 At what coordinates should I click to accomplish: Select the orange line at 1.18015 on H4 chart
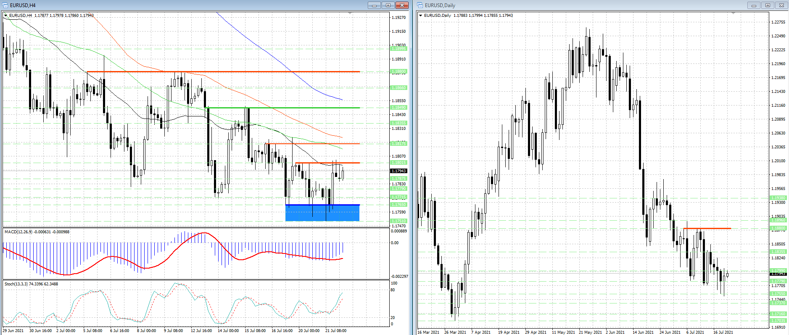[327, 163]
